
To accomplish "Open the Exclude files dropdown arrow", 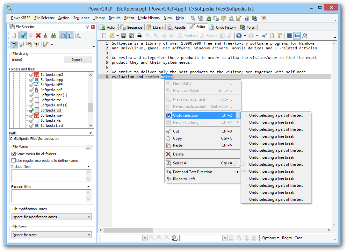I will click(89, 187).
